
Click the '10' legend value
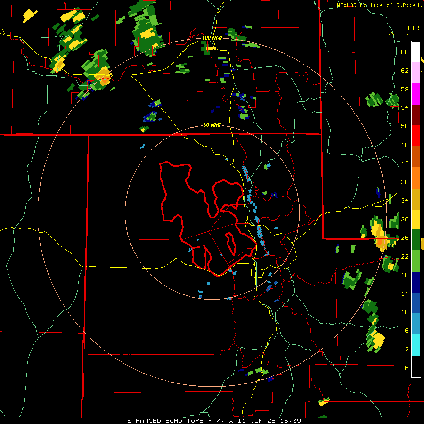tap(405, 312)
